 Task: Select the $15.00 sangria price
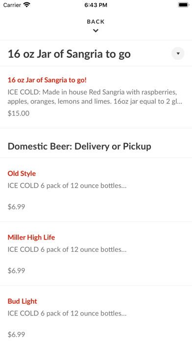pos(19,113)
